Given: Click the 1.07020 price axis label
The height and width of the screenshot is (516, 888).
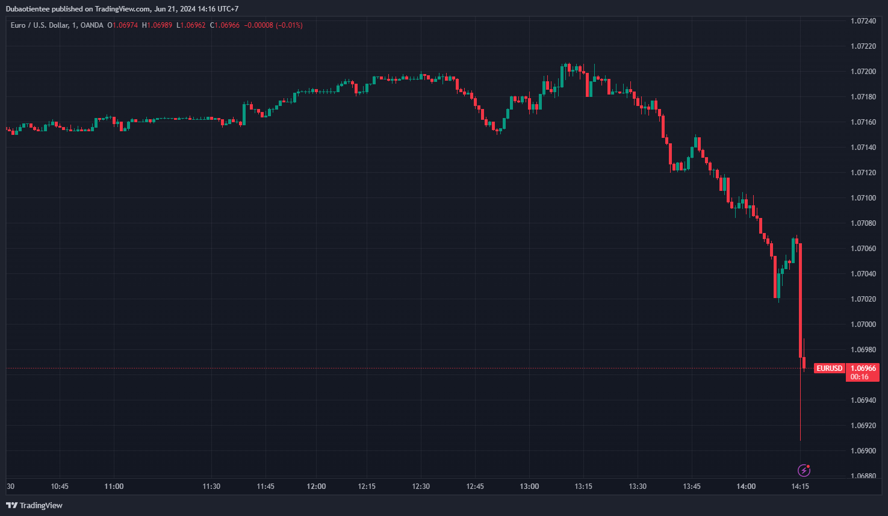Looking at the screenshot, I should coord(863,299).
